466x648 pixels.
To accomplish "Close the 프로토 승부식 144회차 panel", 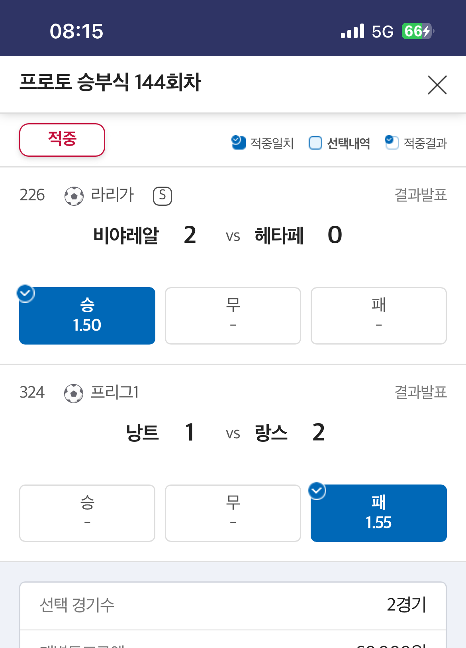I will 437,85.
